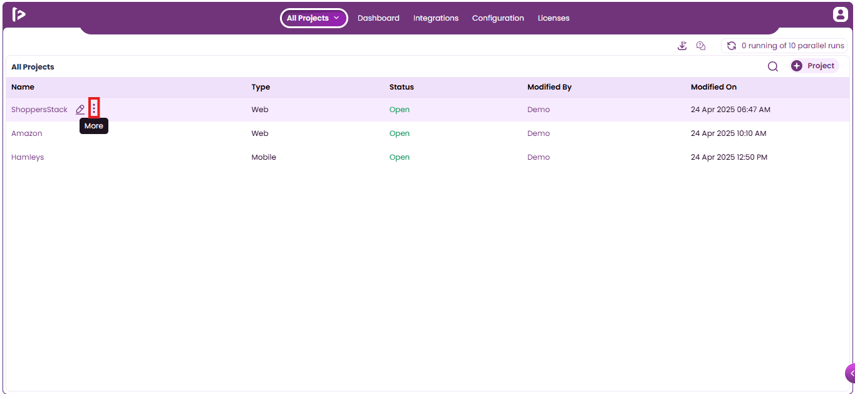Create a new project with Project button

point(814,66)
